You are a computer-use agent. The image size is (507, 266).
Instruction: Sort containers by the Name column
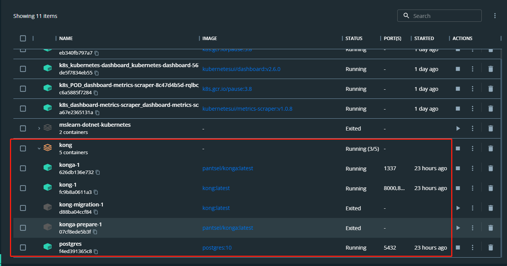pos(66,39)
